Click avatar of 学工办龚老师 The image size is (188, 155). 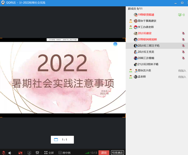tap(136, 27)
